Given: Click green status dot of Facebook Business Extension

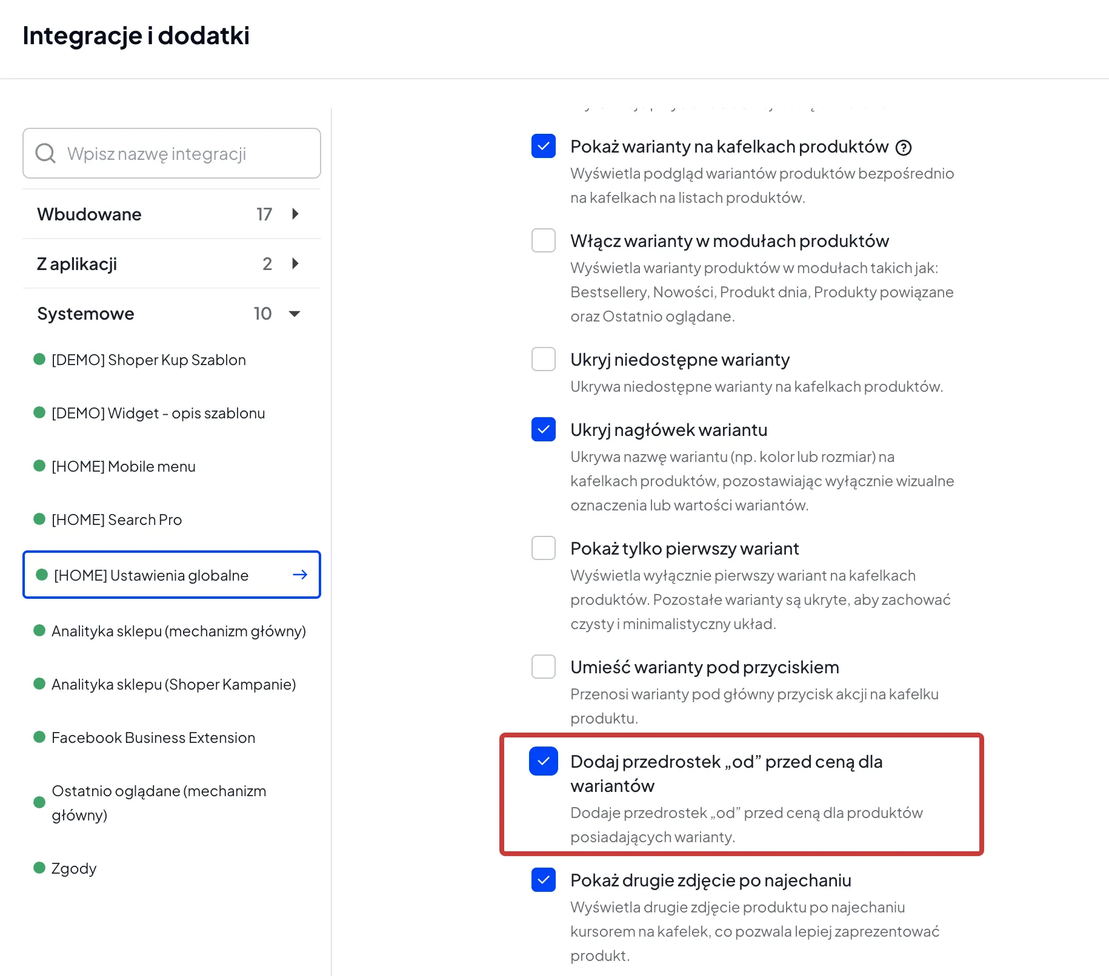Looking at the screenshot, I should 39,737.
